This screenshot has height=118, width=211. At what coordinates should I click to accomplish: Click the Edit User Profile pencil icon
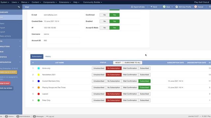pyautogui.click(x=177, y=7)
